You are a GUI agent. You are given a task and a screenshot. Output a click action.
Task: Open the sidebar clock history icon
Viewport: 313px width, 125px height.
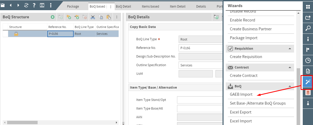[308, 60]
